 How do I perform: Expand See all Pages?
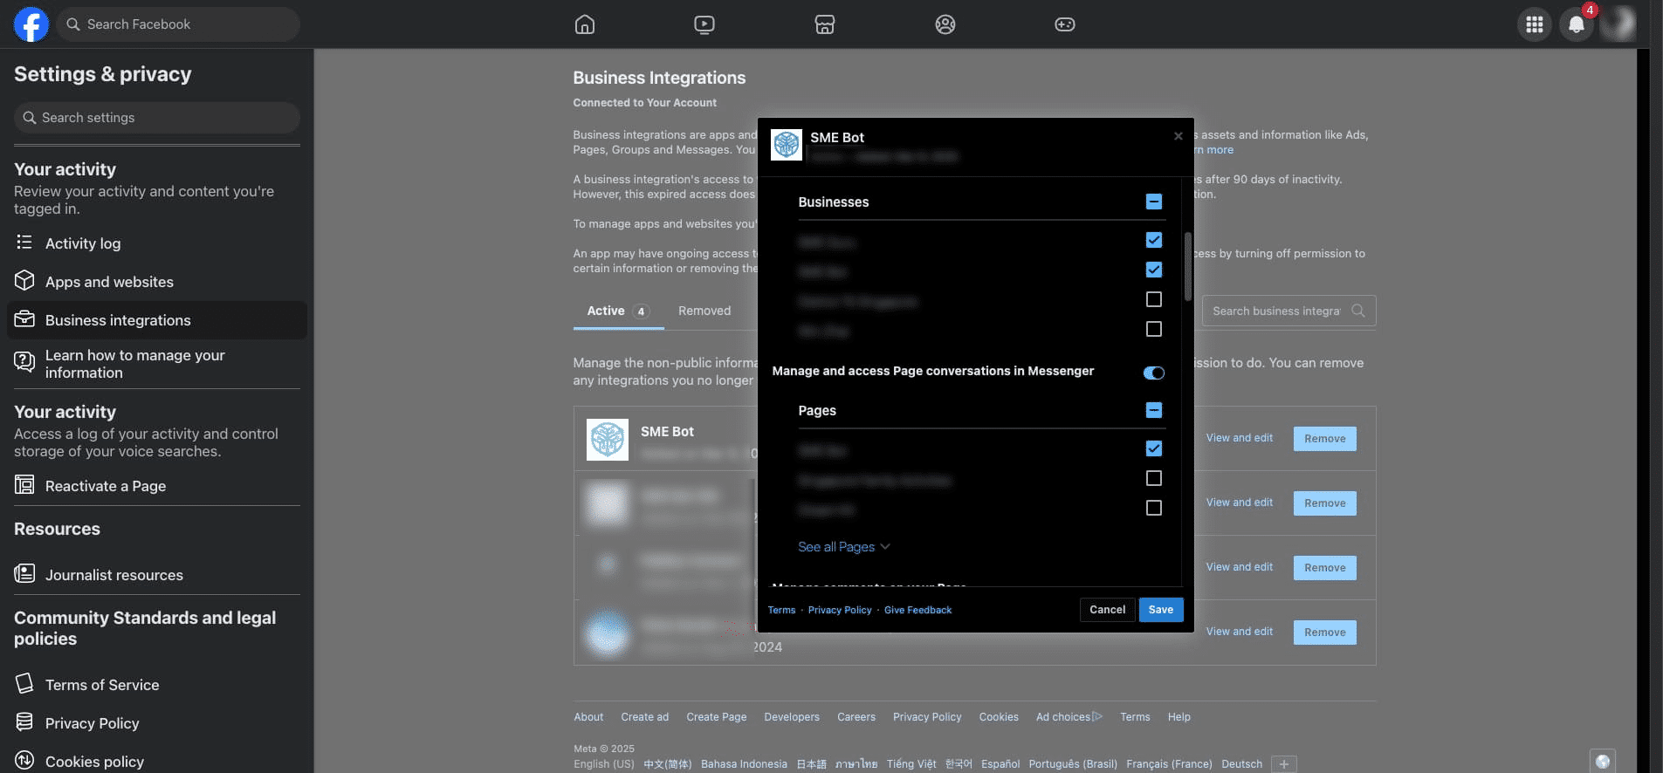click(843, 547)
